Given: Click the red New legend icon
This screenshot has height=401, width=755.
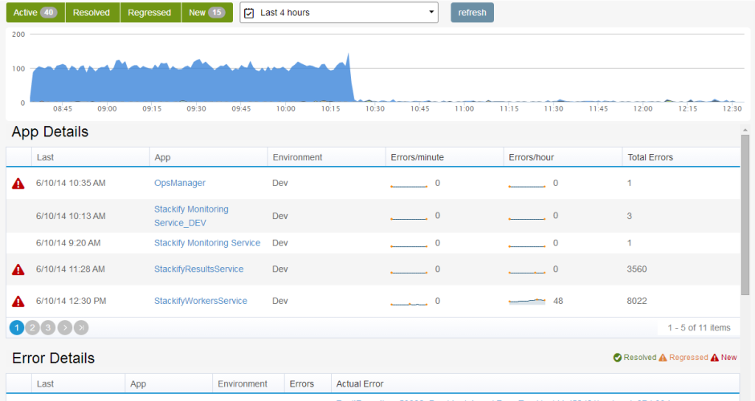Looking at the screenshot, I should (x=715, y=357).
